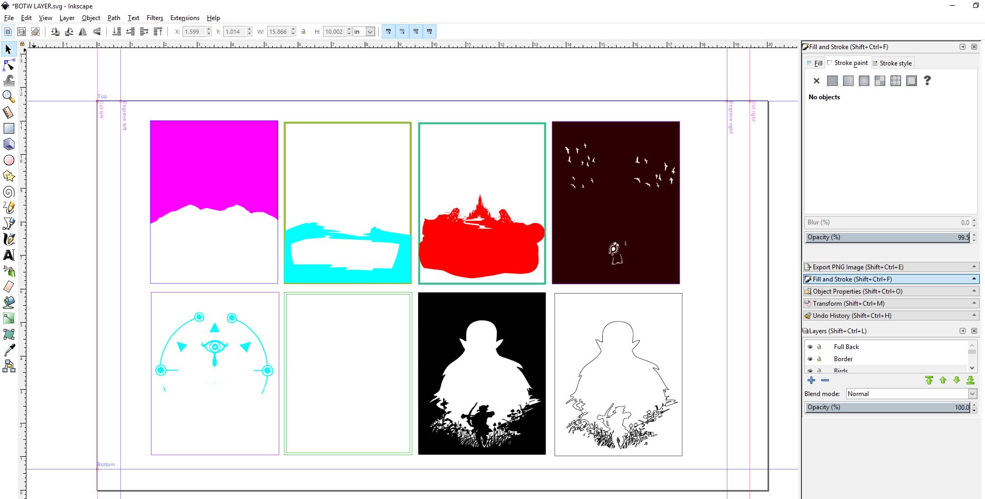985x499 pixels.
Task: Pick the Star polygon tool
Action: pyautogui.click(x=8, y=176)
